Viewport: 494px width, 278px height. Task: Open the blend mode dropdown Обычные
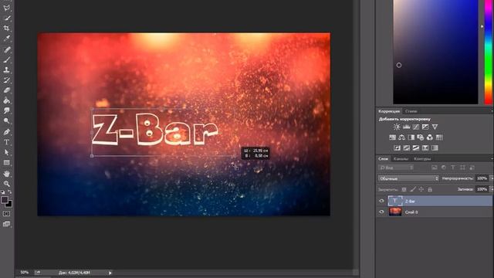click(x=408, y=178)
